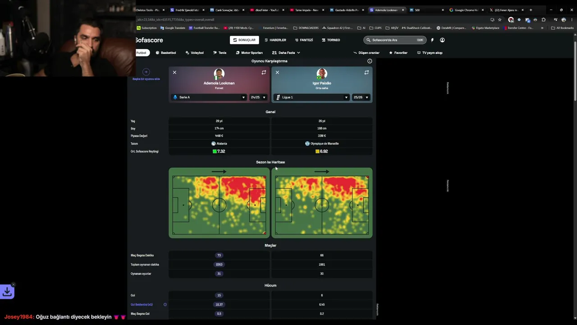Click the Sofascore'da Ara search field
The height and width of the screenshot is (325, 577).
tap(394, 40)
